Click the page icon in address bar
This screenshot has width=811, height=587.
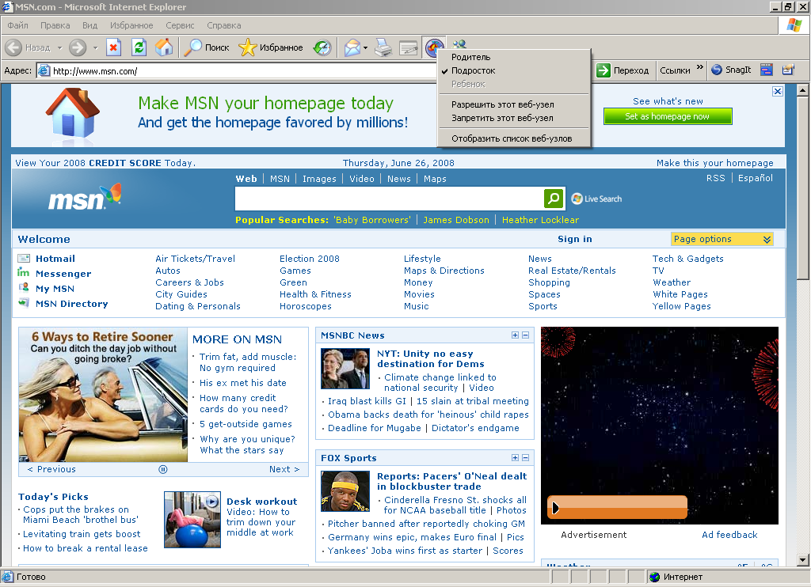coord(44,70)
